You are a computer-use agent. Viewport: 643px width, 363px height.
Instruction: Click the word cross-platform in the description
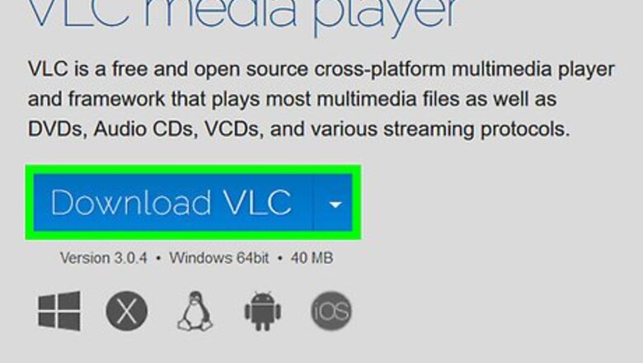pos(380,70)
